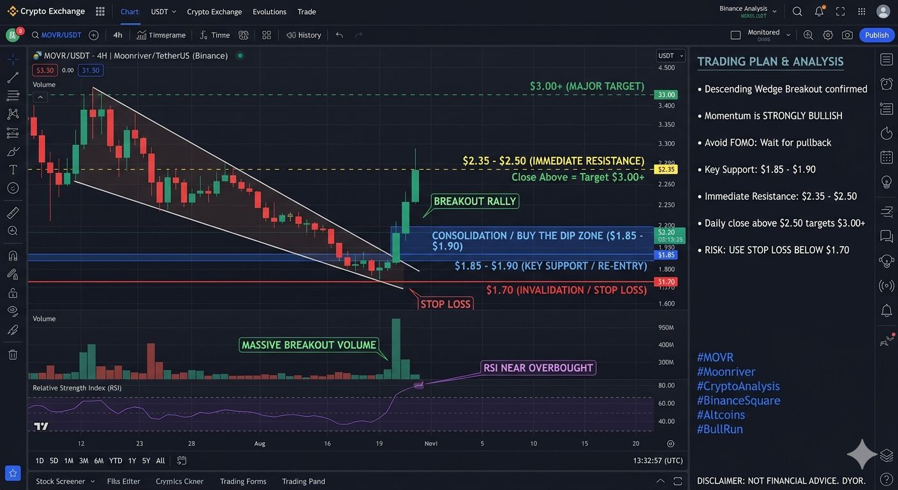The image size is (898, 490).
Task: Toggle lock all drawings padlock
Action: [13, 293]
